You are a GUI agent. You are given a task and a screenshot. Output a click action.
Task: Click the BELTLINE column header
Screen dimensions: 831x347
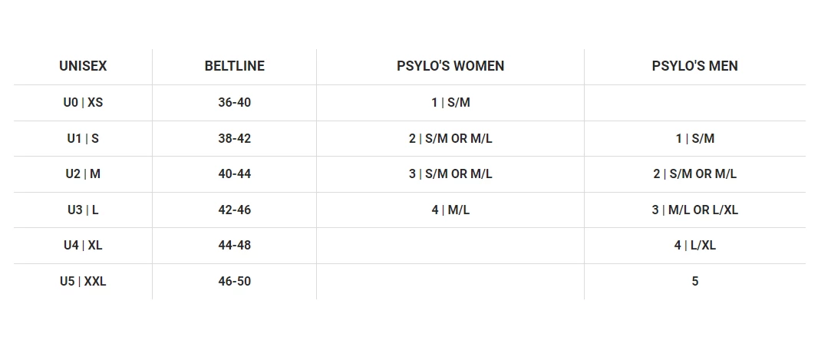pos(234,66)
